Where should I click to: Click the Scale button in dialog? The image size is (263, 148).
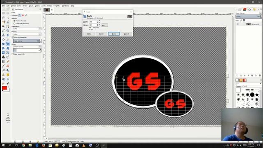point(114,34)
